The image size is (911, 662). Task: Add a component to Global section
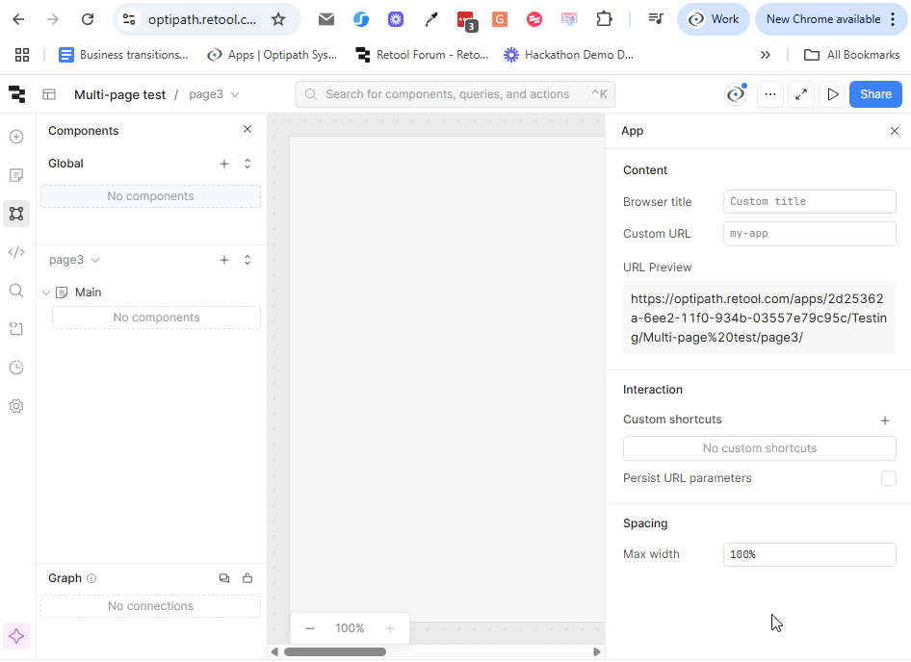coord(224,164)
